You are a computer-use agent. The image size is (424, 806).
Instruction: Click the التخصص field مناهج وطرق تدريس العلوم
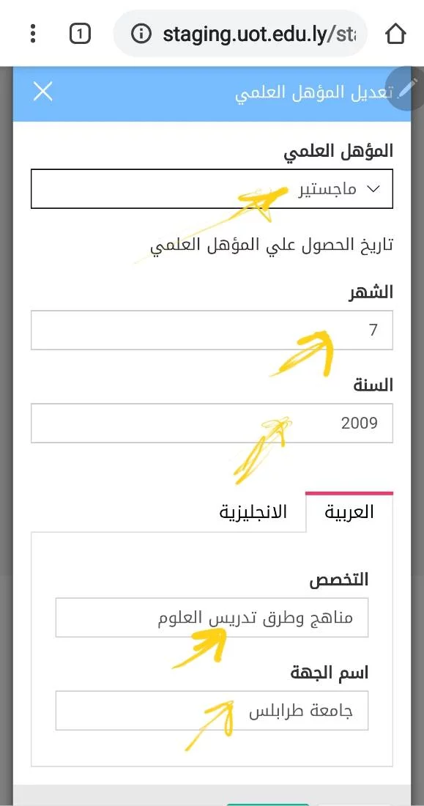pos(212,618)
